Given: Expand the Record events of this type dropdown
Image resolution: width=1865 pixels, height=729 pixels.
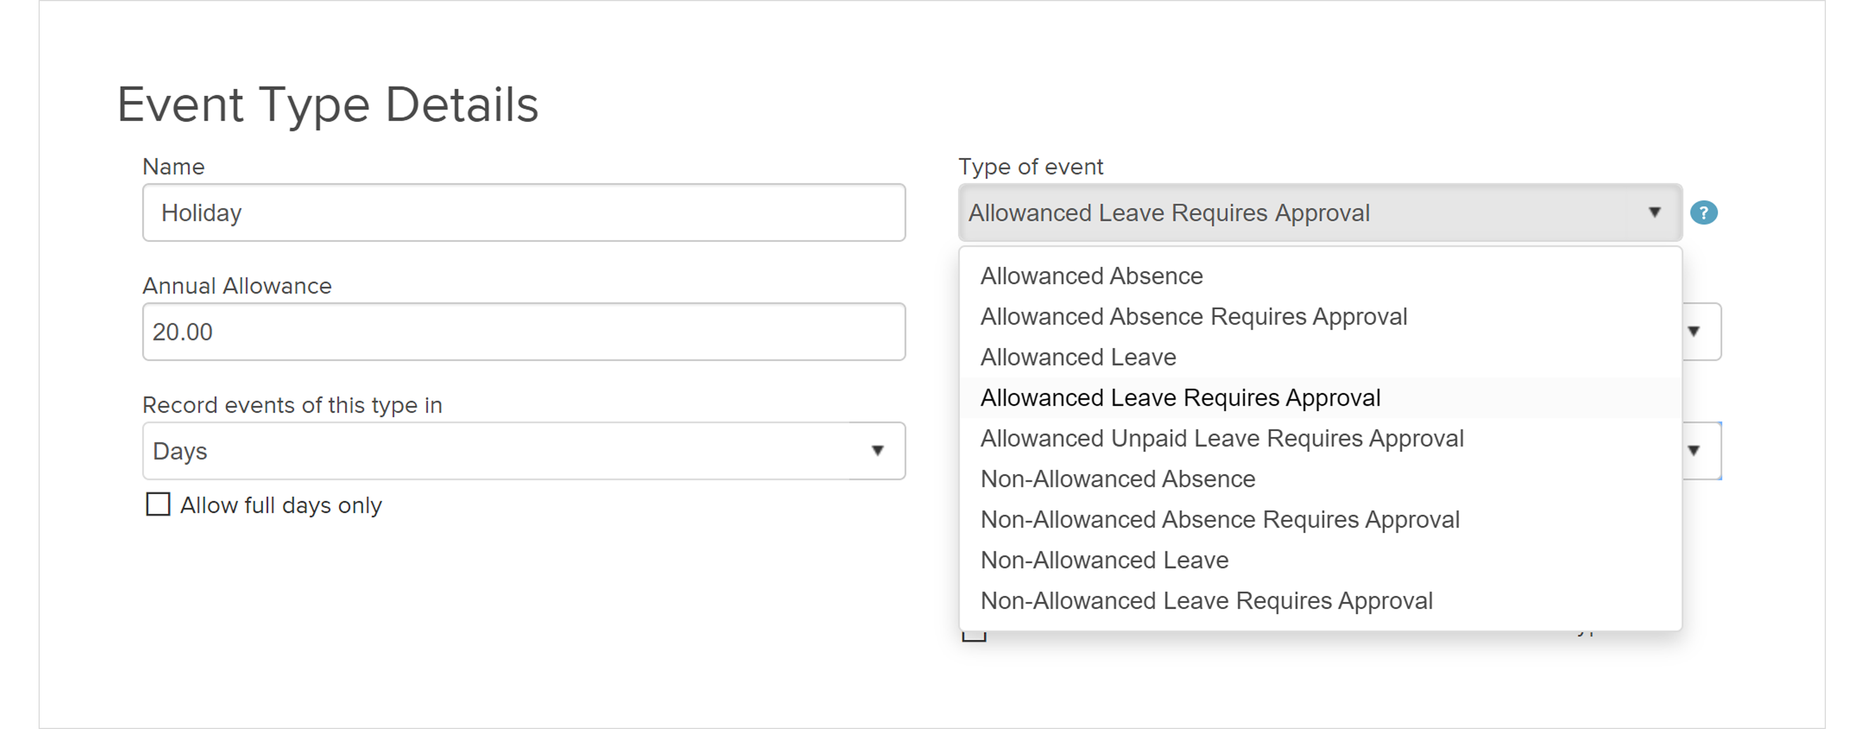Looking at the screenshot, I should coord(523,451).
